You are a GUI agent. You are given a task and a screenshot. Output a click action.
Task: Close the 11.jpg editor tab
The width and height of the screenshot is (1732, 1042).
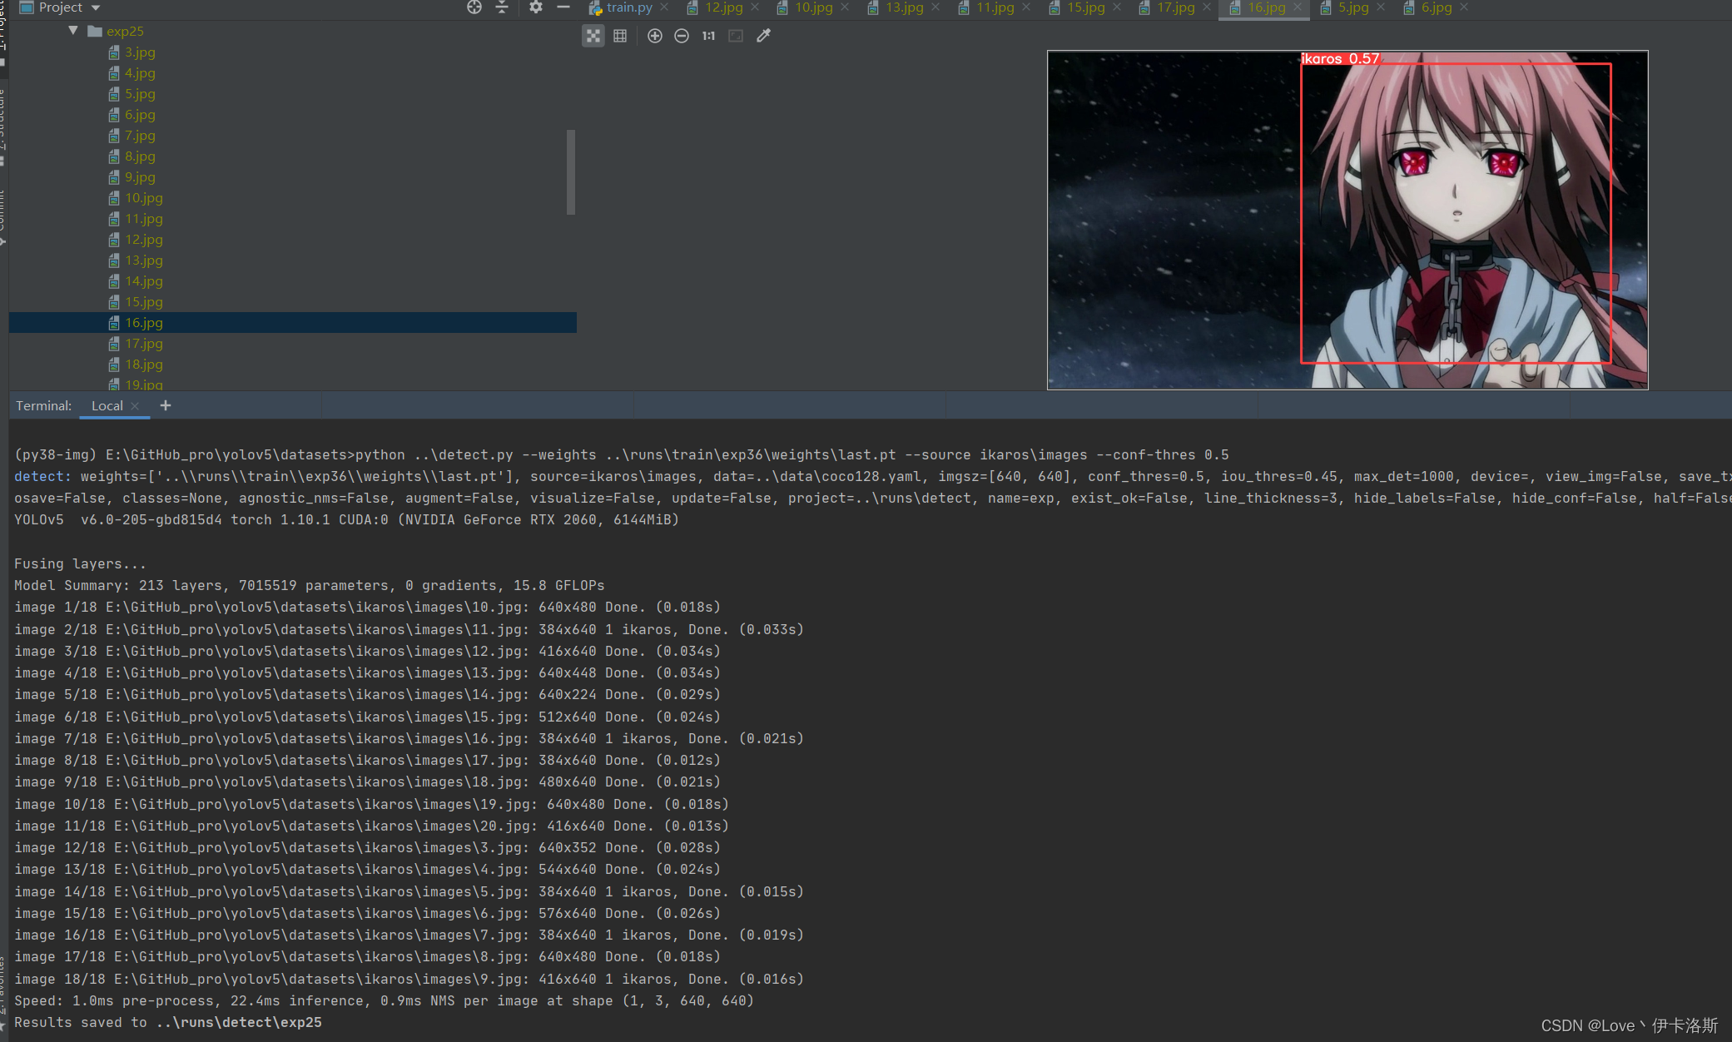pos(1026,7)
